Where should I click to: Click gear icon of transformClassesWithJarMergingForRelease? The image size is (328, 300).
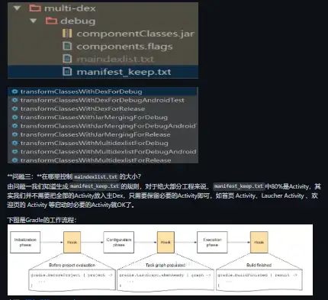click(x=15, y=134)
